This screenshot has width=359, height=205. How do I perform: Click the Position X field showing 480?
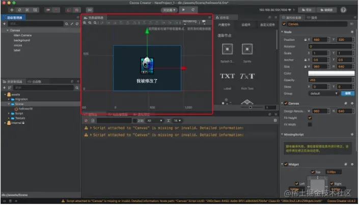tap(320, 40)
